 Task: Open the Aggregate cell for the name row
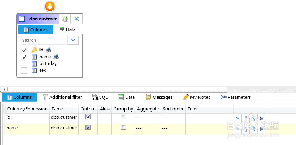click(148, 129)
